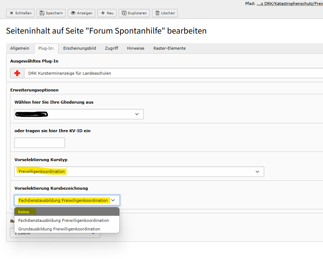Open the path link next to Pfad

290,4
